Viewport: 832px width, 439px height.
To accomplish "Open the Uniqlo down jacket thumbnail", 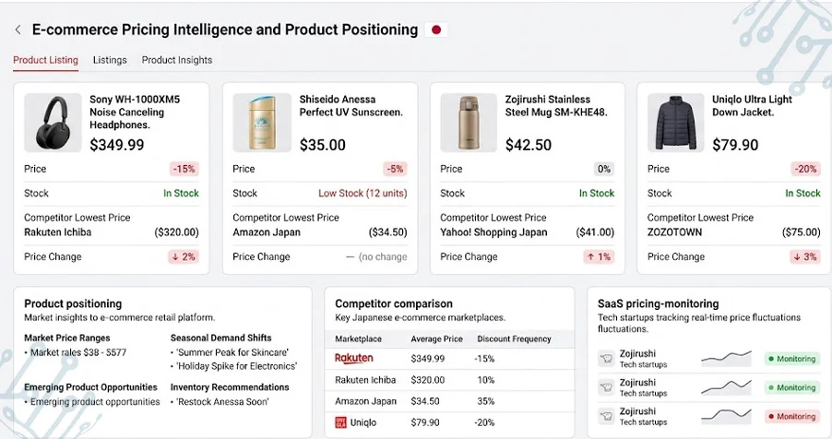I will (x=675, y=123).
